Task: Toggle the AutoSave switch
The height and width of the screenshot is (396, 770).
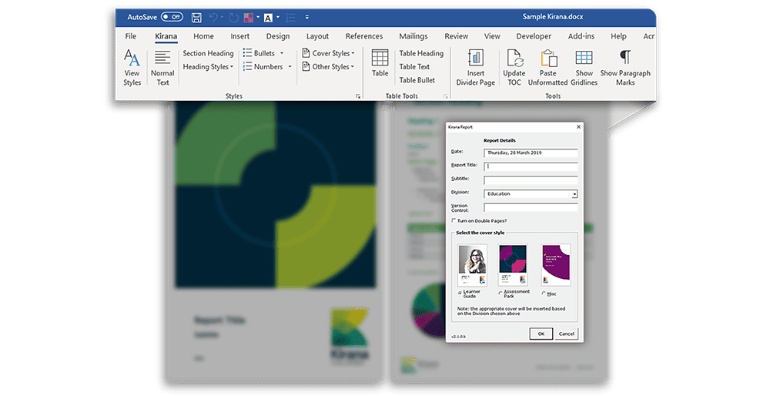Action: tap(172, 17)
